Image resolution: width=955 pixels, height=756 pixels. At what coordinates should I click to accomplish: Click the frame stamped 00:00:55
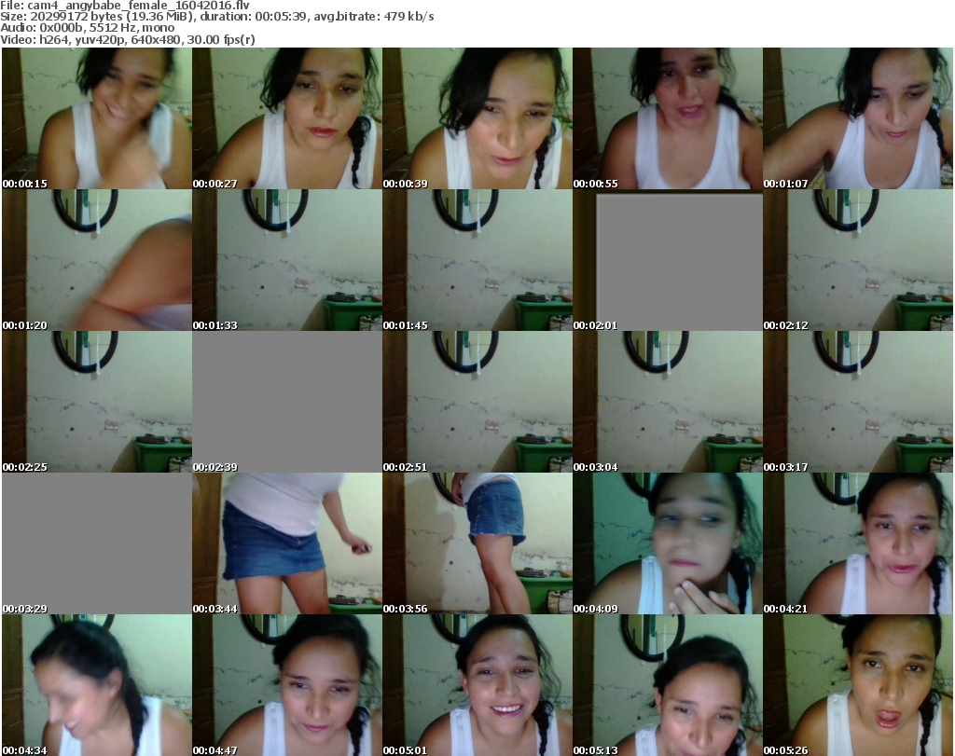[x=668, y=118]
